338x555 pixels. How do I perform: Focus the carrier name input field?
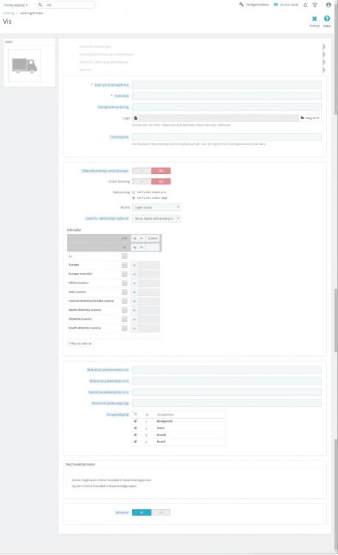[x=227, y=85]
